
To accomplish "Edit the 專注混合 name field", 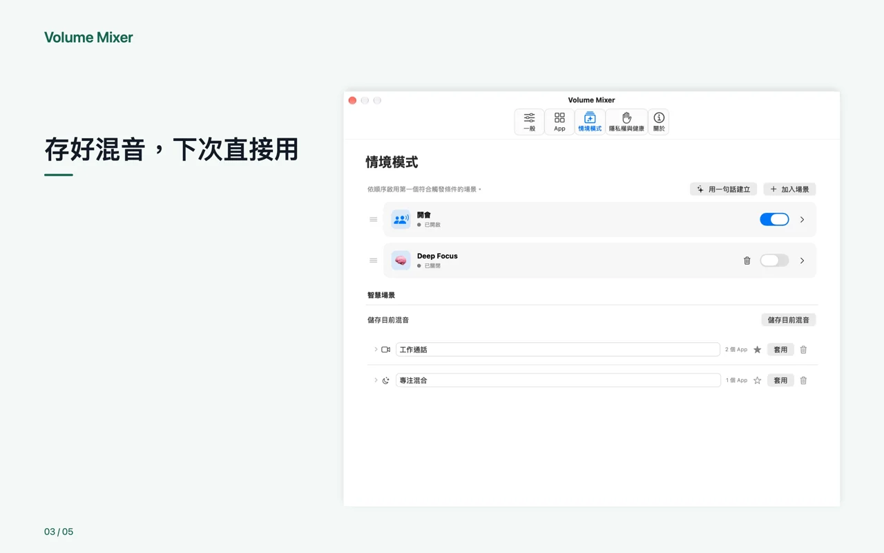I will (x=558, y=380).
